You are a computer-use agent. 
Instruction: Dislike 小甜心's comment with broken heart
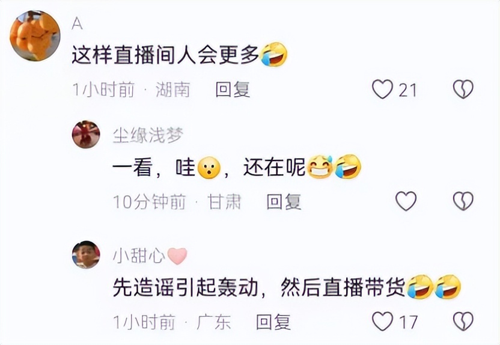tap(463, 322)
